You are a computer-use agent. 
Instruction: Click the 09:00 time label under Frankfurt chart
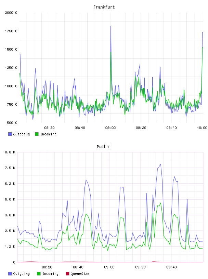point(110,128)
